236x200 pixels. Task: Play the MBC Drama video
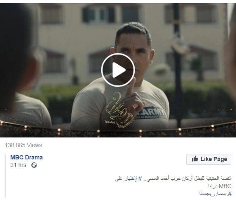118,70
